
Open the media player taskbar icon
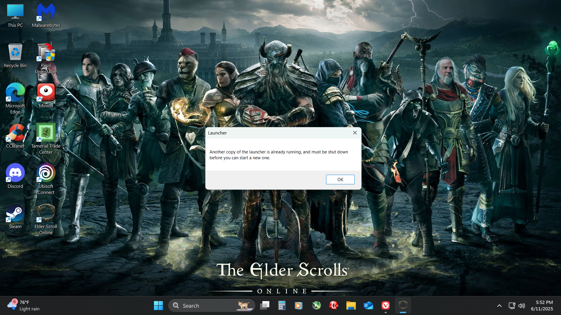click(x=299, y=305)
